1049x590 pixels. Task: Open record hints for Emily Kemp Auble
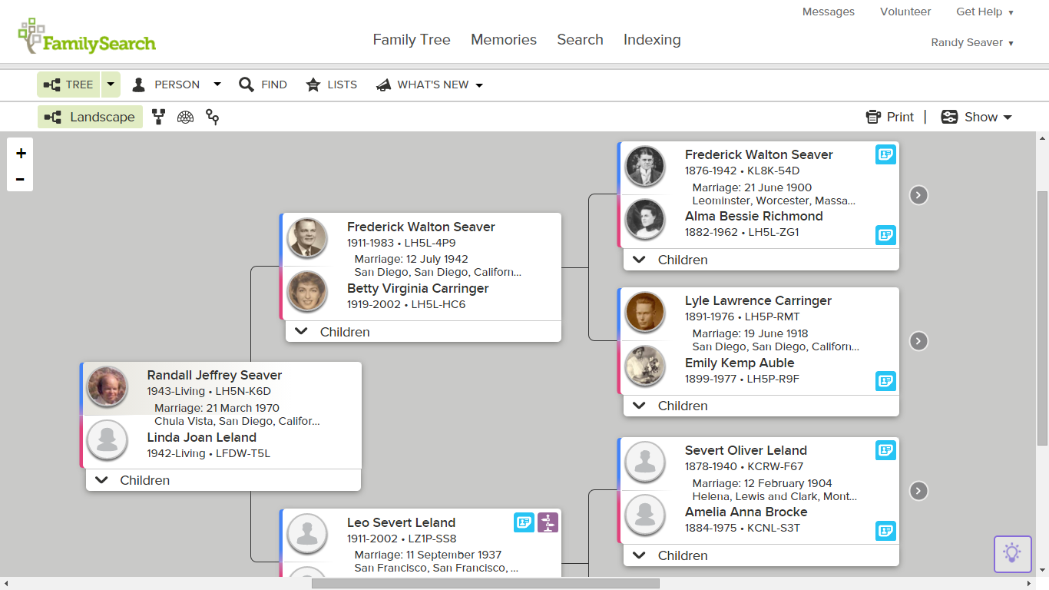(885, 381)
